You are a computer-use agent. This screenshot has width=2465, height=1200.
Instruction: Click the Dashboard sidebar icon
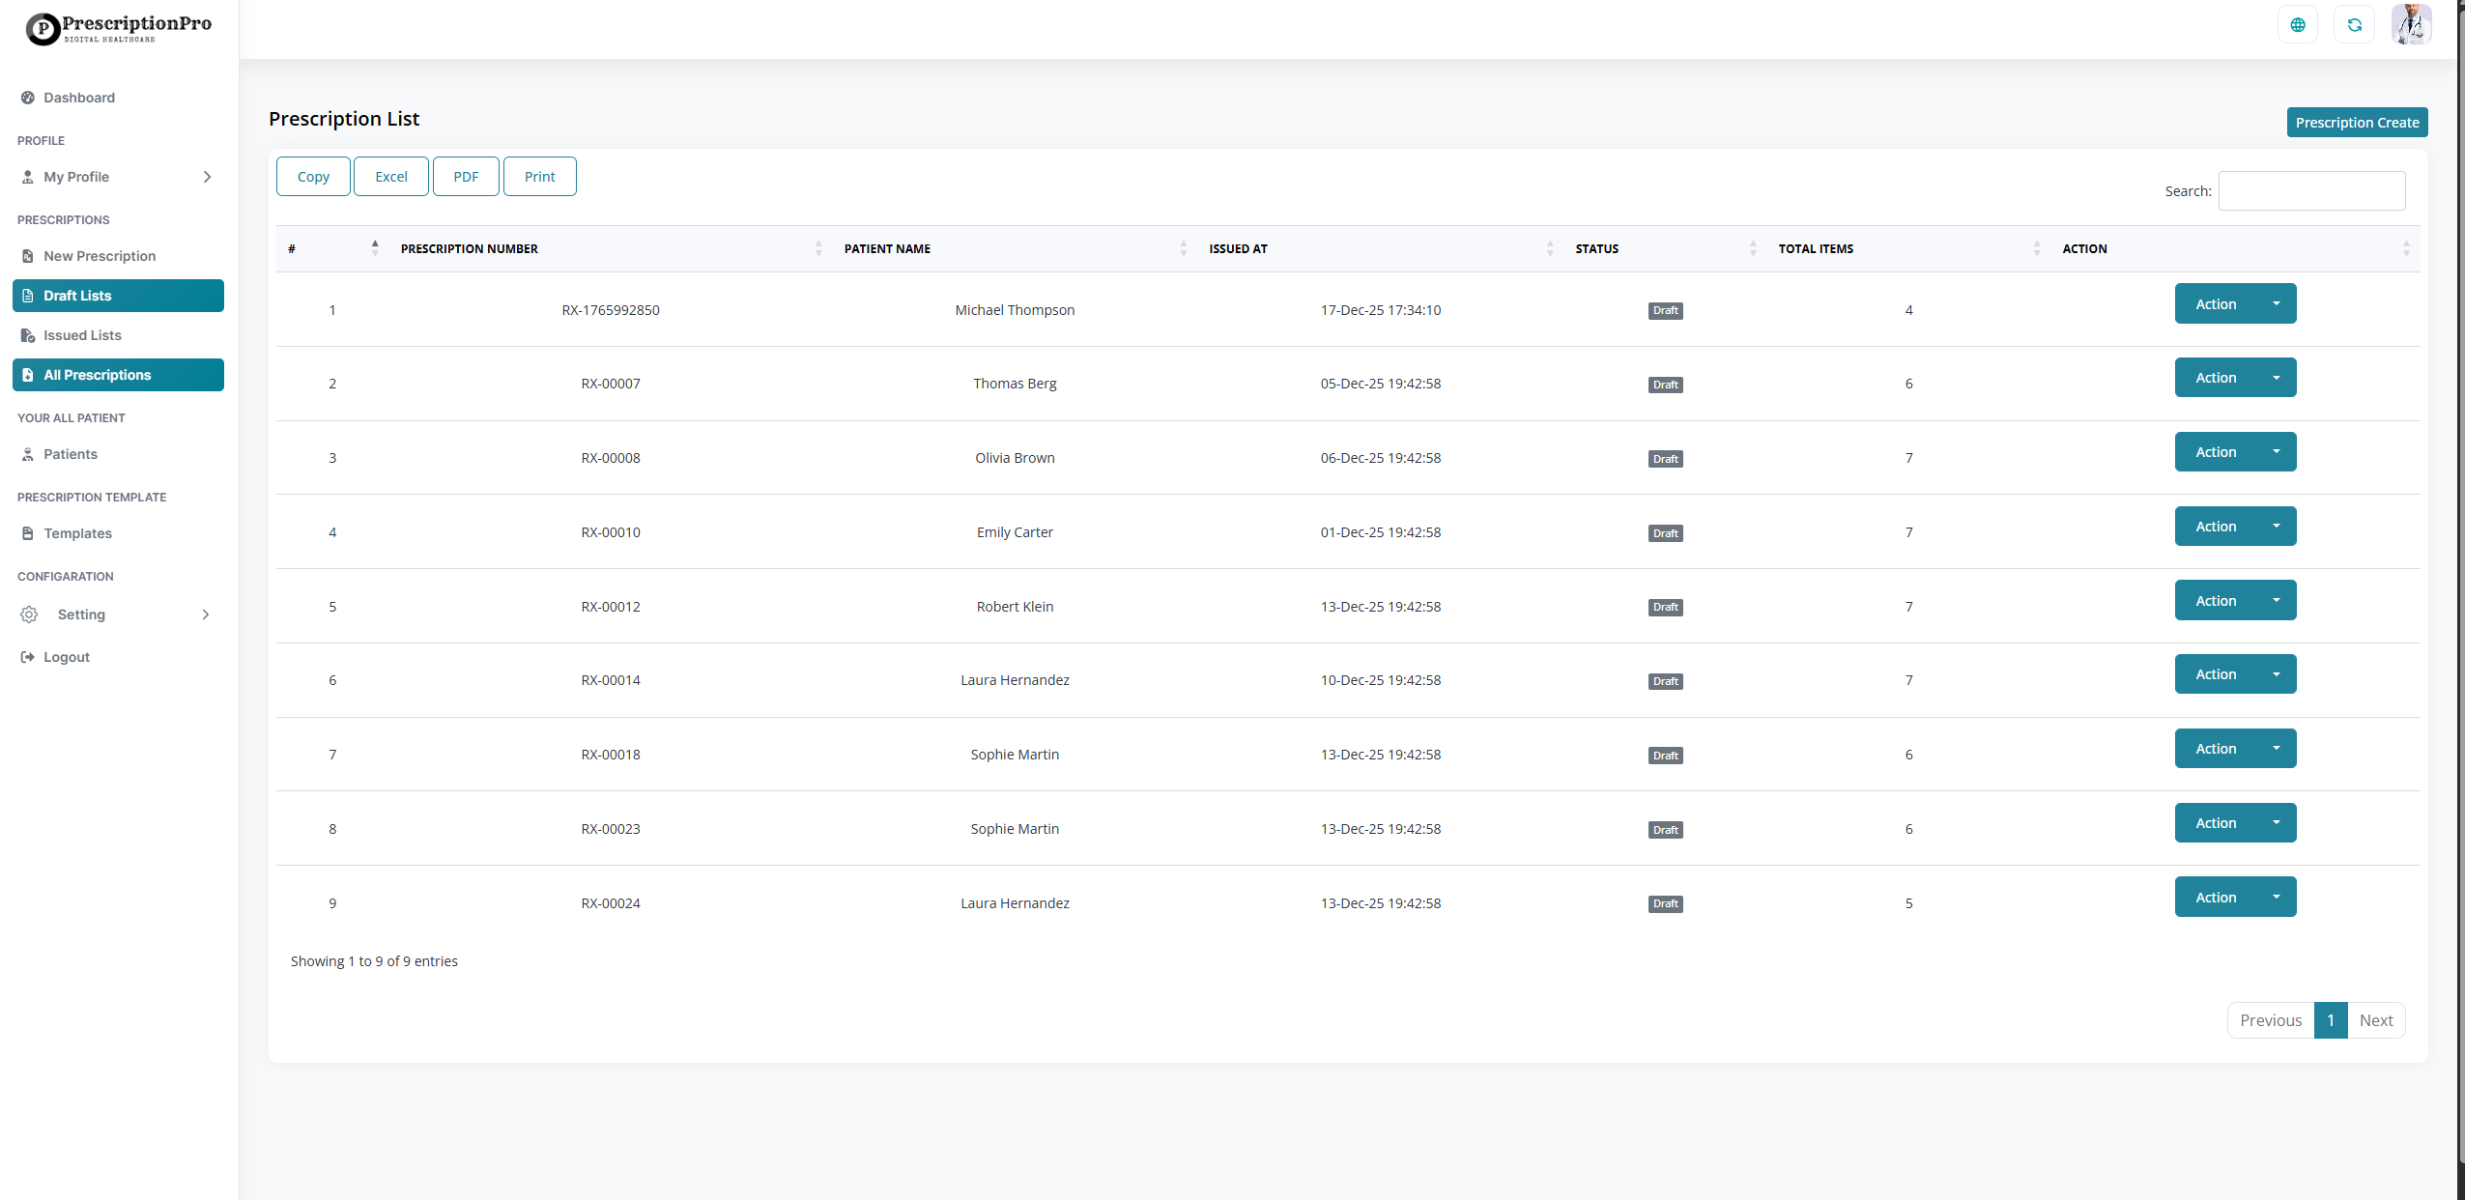[28, 98]
